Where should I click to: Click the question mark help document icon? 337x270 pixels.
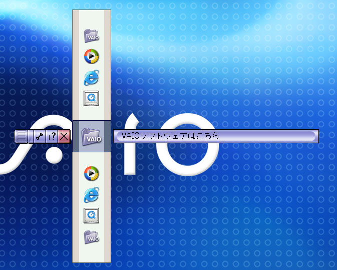(52, 136)
